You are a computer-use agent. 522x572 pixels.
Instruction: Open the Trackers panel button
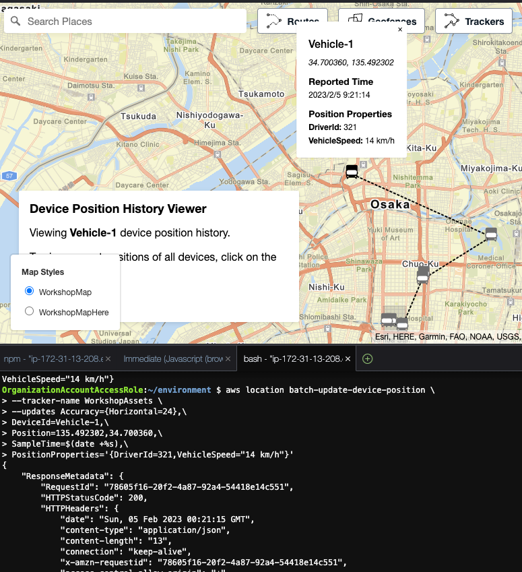(474, 21)
